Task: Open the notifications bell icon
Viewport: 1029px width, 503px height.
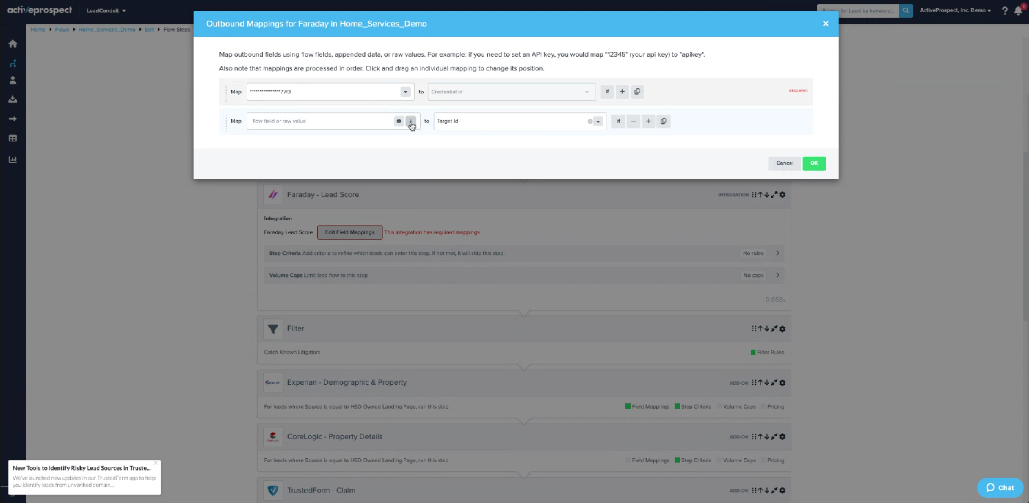Action: [1018, 11]
